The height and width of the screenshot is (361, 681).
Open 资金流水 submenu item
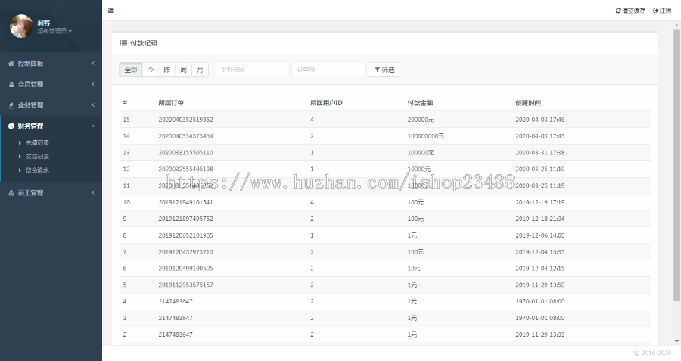[37, 170]
